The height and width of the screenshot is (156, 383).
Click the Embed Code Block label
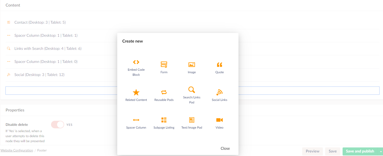click(x=136, y=72)
